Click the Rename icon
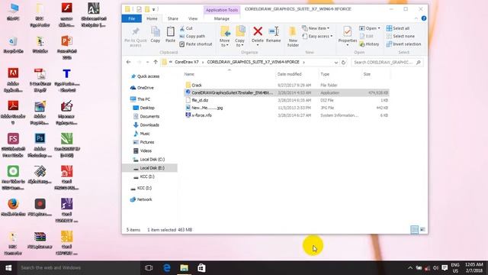This screenshot has height=275, width=488. (273, 31)
